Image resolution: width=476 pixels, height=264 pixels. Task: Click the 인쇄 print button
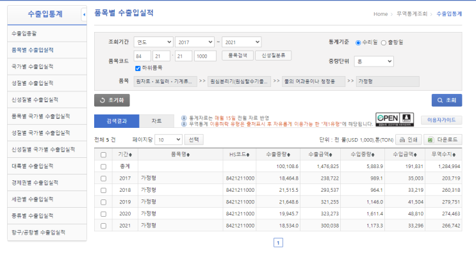coord(407,139)
